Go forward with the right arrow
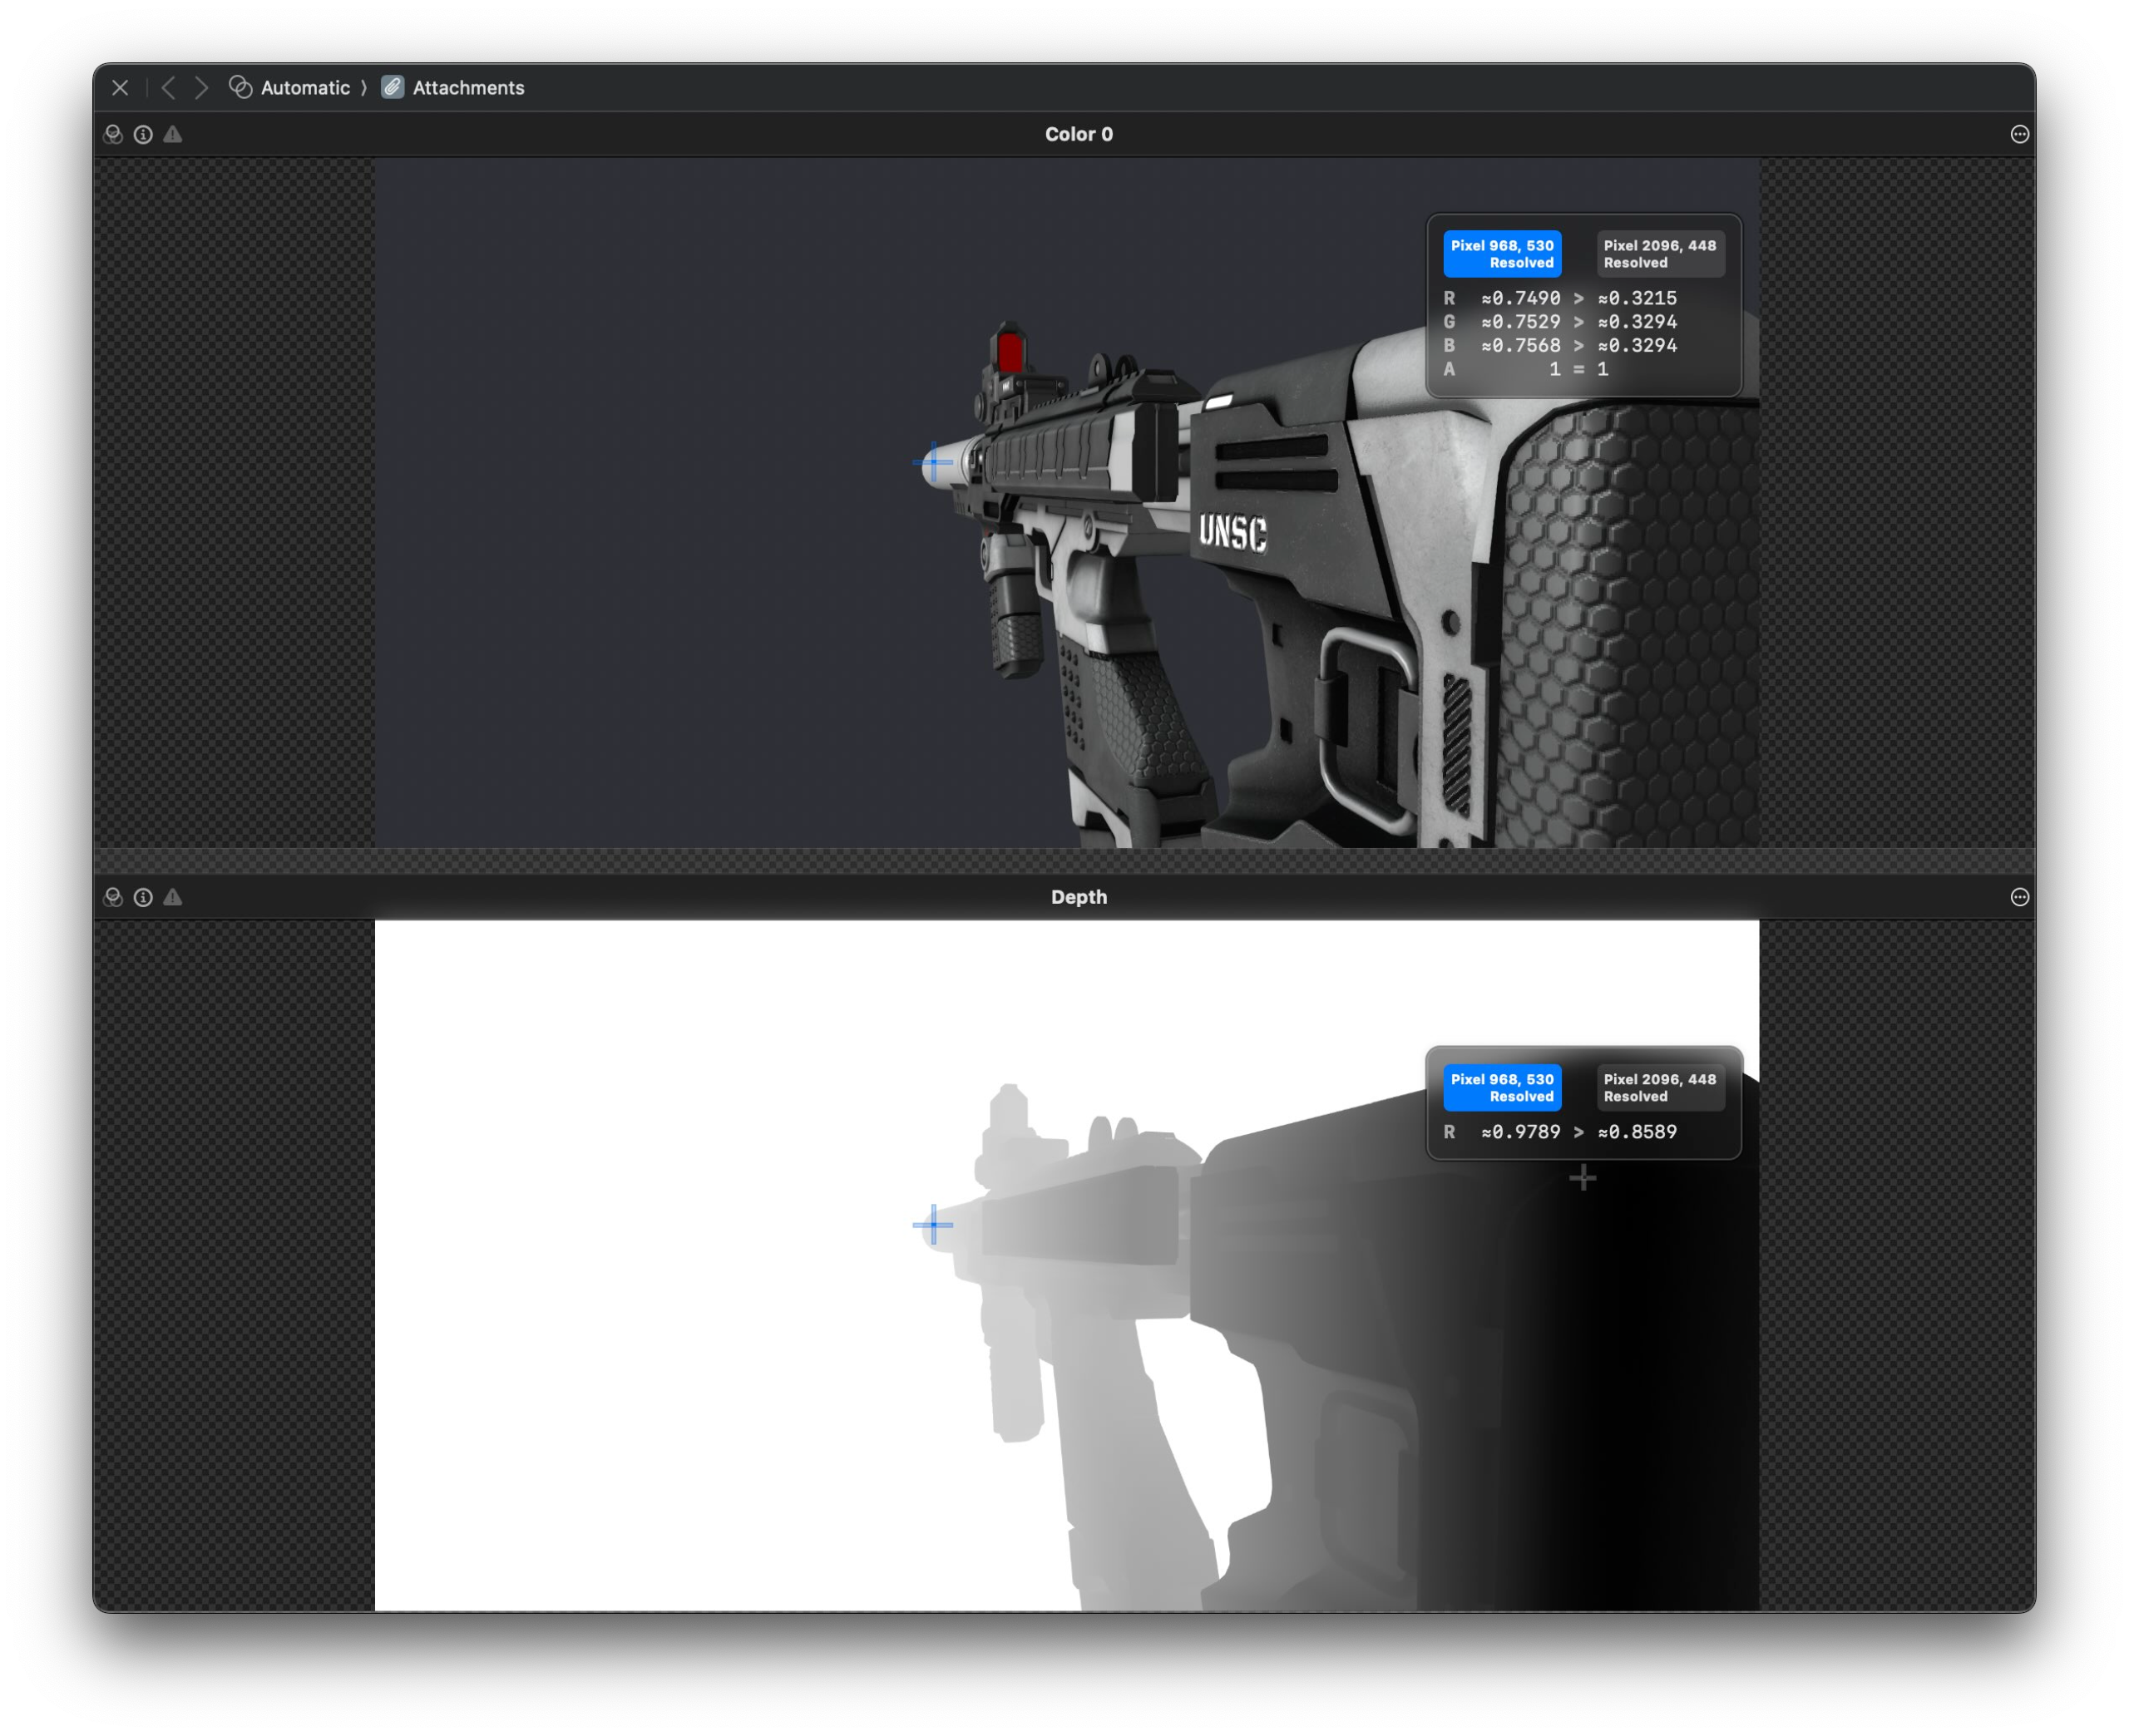Screen dimensions: 2129x1736 click(x=201, y=88)
